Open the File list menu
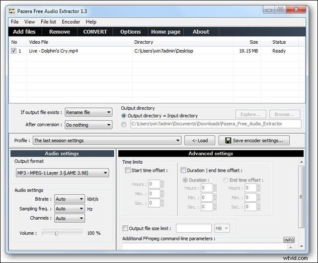 (48, 22)
